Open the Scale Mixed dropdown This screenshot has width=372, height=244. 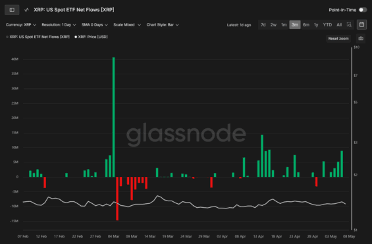pos(127,25)
